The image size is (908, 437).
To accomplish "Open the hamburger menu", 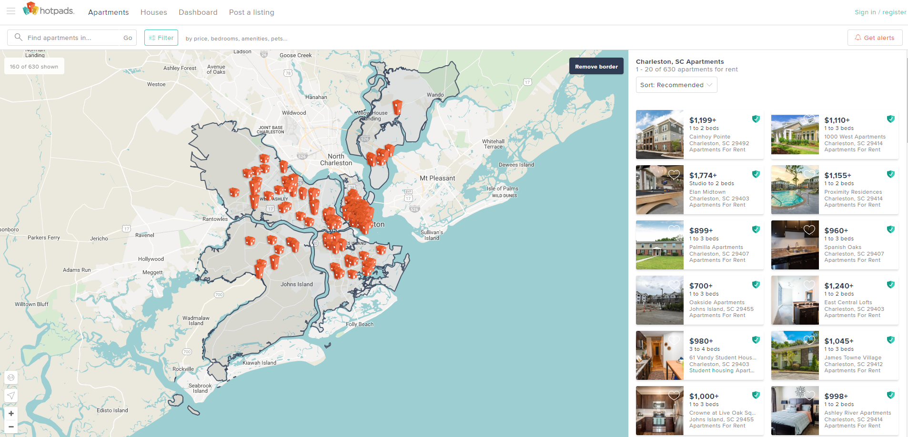I will pyautogui.click(x=10, y=11).
